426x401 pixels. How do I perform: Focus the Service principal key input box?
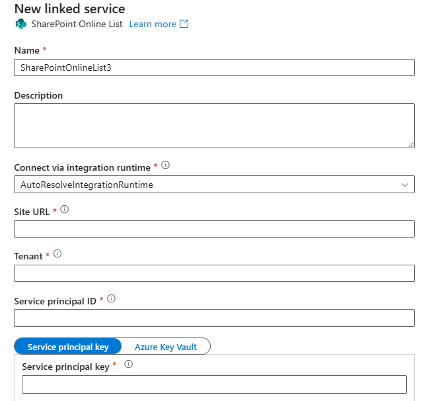tap(214, 384)
